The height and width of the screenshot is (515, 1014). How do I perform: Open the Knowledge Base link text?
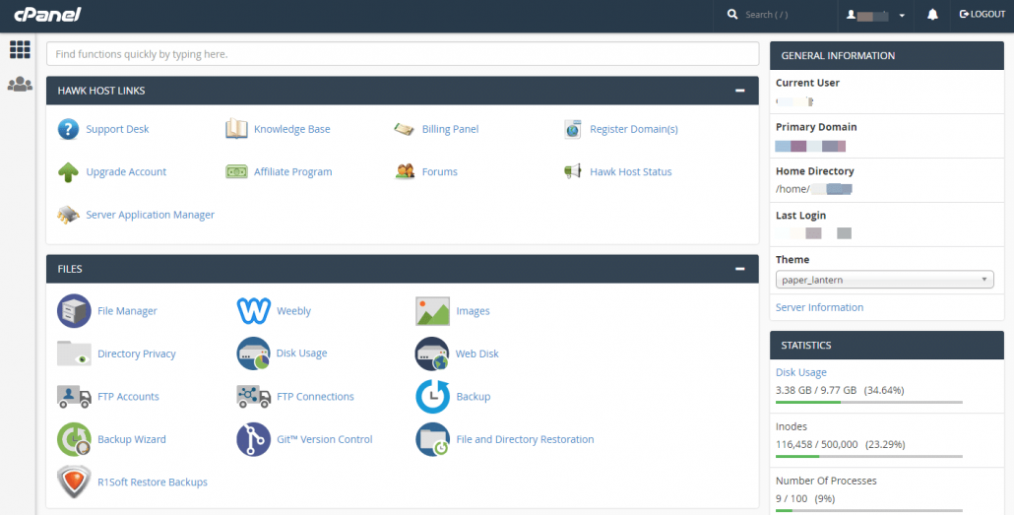291,129
